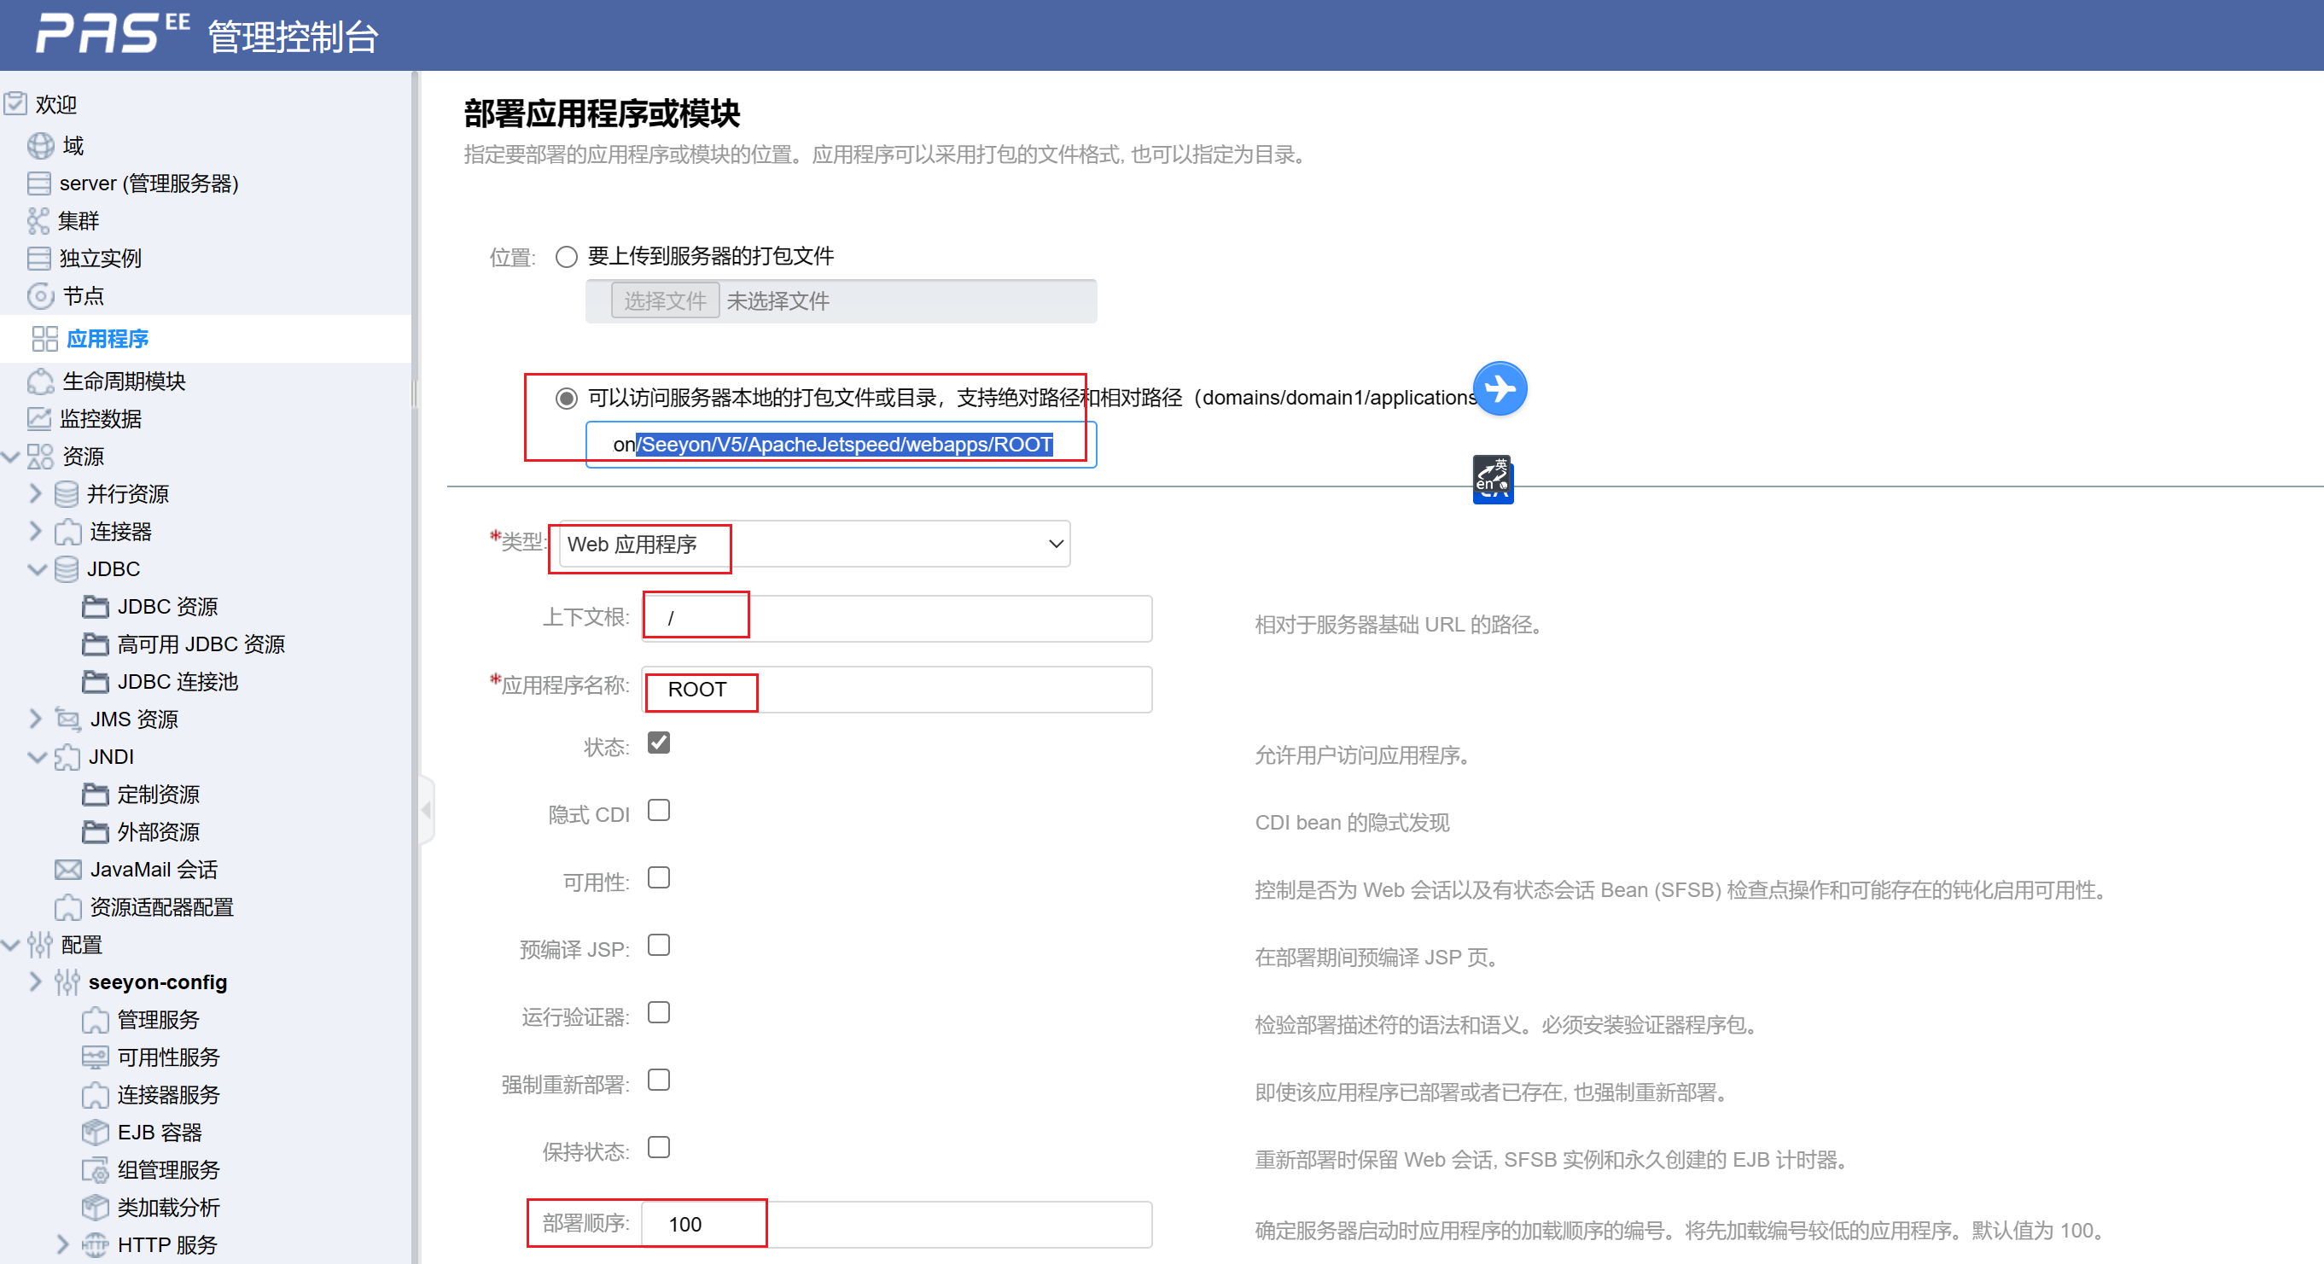Click the blue airplane floating icon

pos(1500,389)
